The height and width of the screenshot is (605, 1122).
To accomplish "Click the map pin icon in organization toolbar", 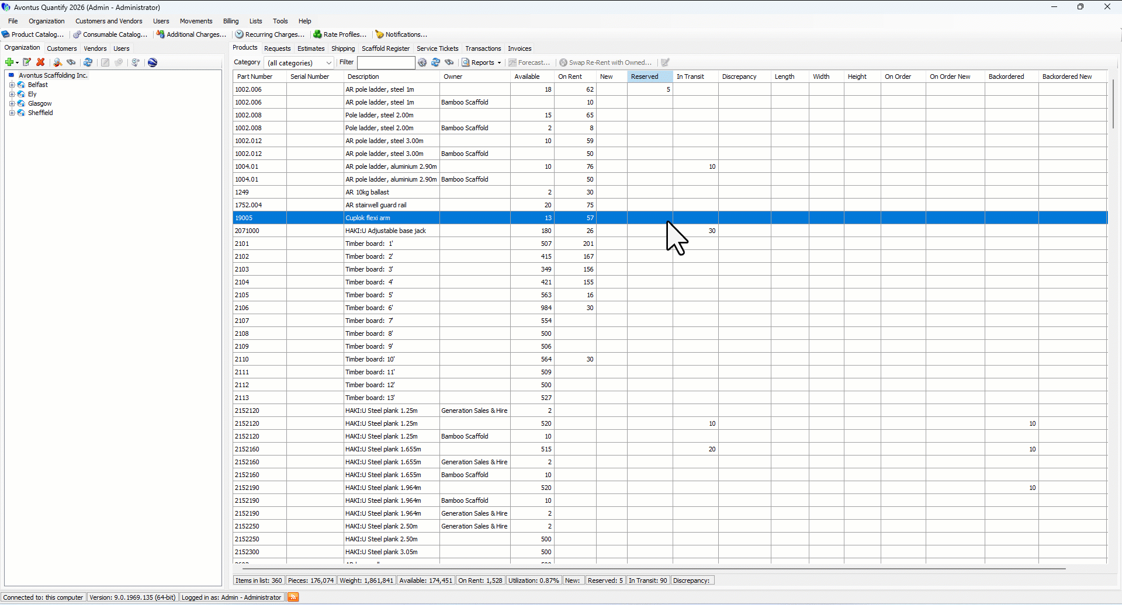I will coord(136,62).
